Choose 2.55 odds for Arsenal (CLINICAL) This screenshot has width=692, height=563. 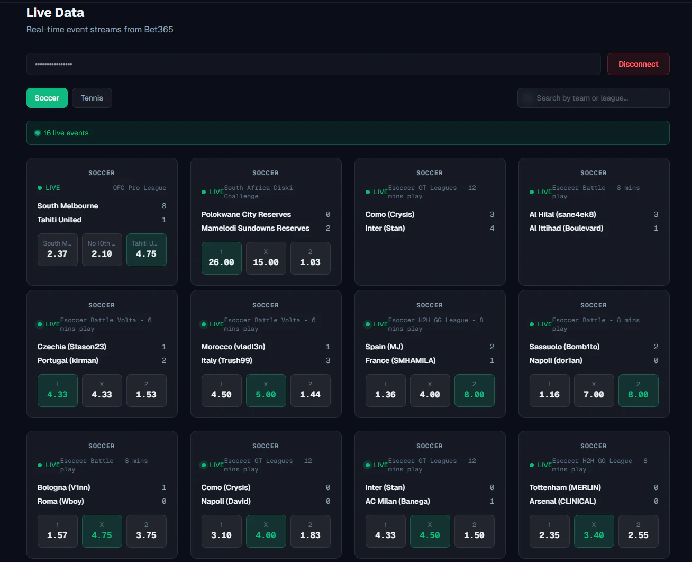638,531
